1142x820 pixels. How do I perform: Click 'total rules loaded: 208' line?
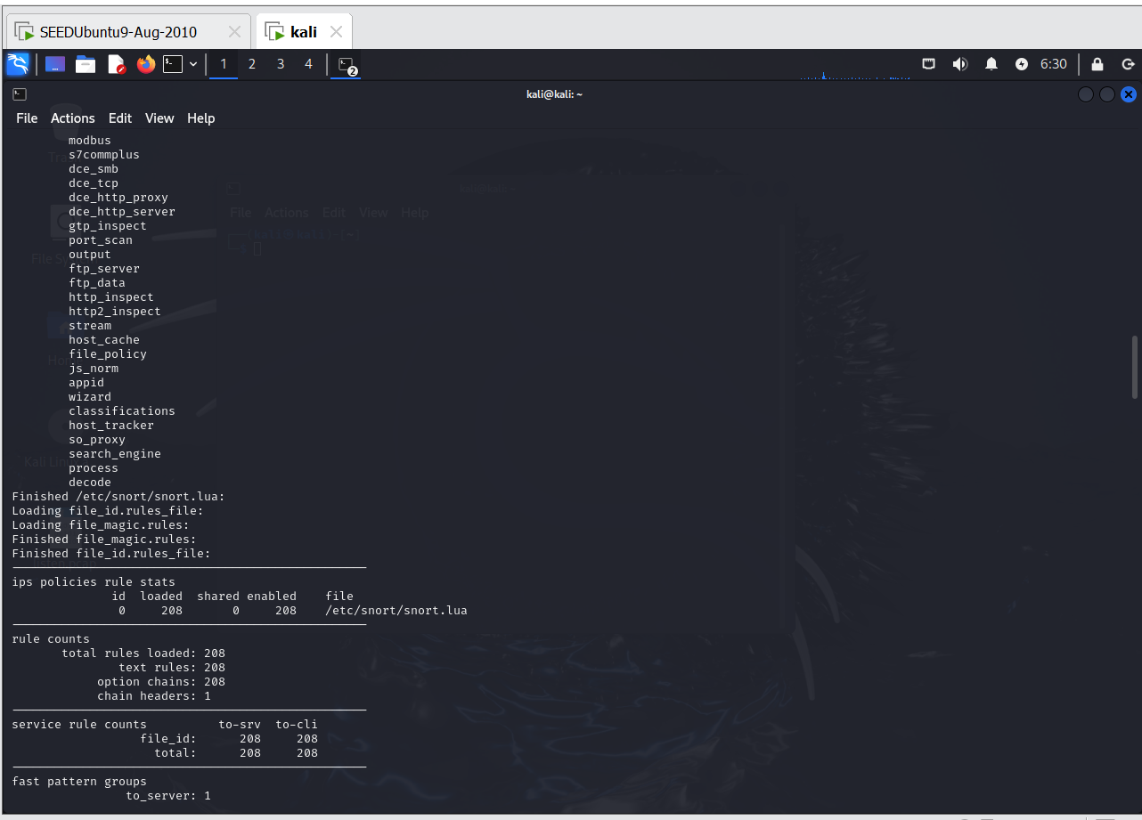point(143,654)
